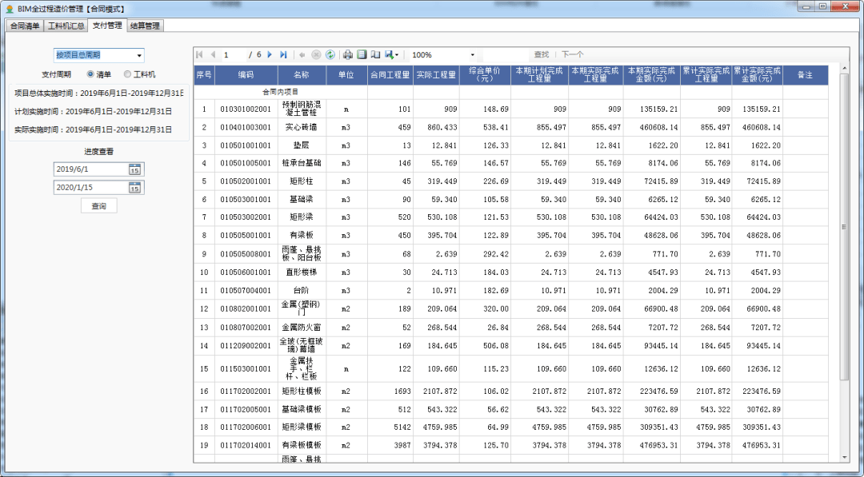Click the vertical scrollbar thumb of report
The image size is (864, 477).
pyautogui.click(x=844, y=226)
